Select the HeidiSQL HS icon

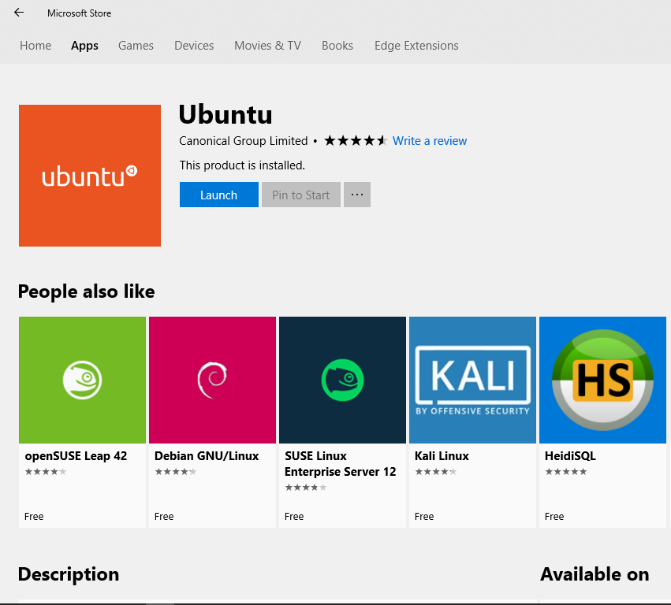[x=602, y=379]
